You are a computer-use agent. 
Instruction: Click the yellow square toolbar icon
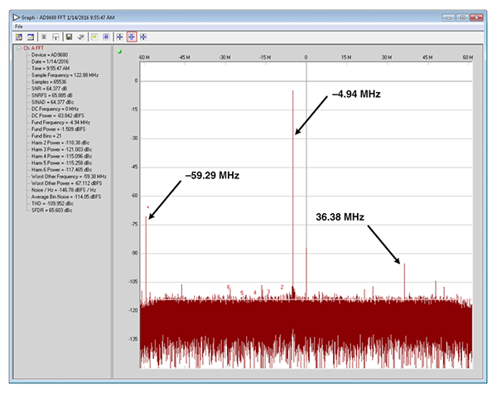point(94,36)
